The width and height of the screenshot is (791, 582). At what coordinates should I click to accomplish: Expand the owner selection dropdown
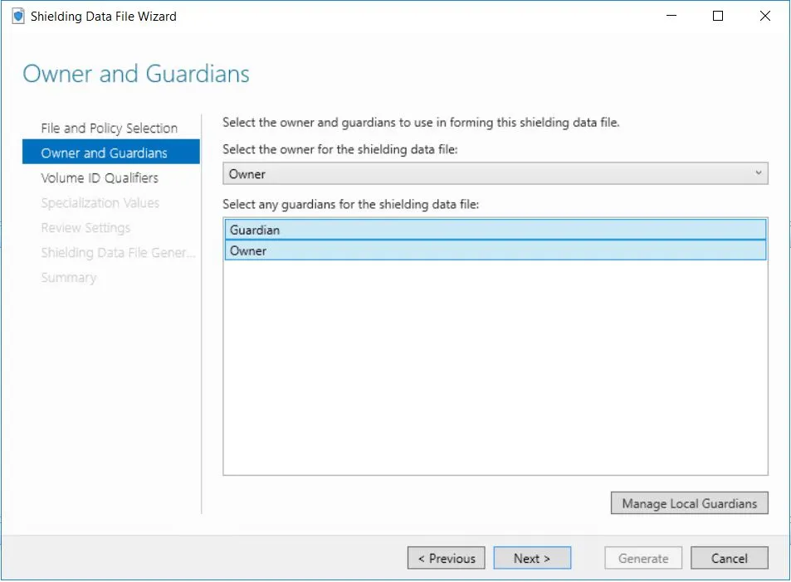496,173
